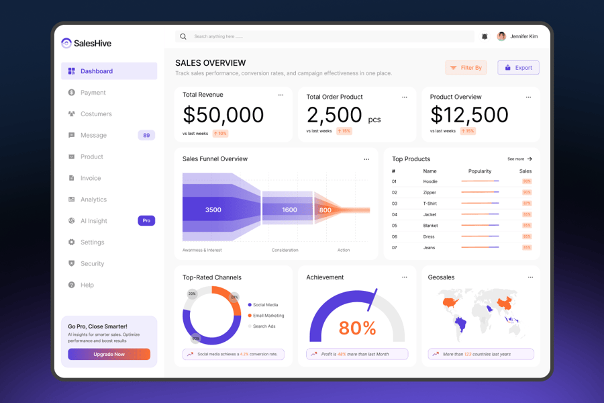Viewport: 604px width, 403px height.
Task: Open Geosales card three-dot menu
Action: [530, 277]
